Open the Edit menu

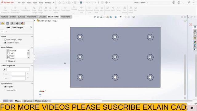(24, 3)
